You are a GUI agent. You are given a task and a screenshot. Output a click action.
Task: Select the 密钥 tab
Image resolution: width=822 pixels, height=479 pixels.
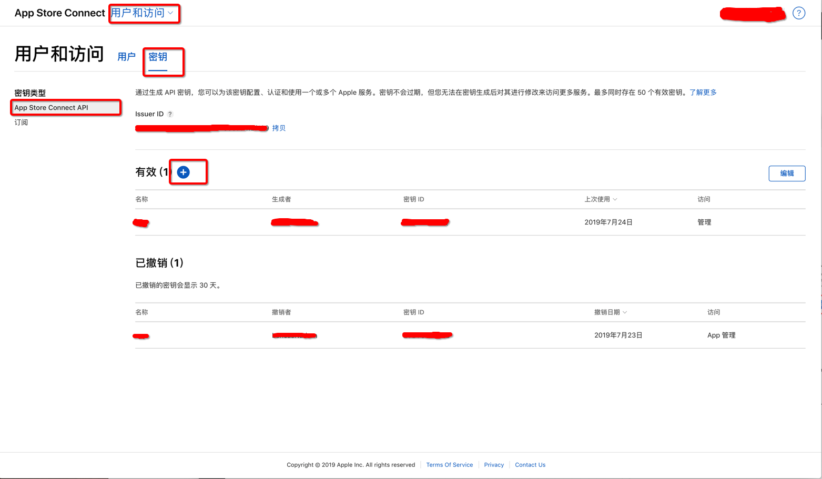coord(158,57)
